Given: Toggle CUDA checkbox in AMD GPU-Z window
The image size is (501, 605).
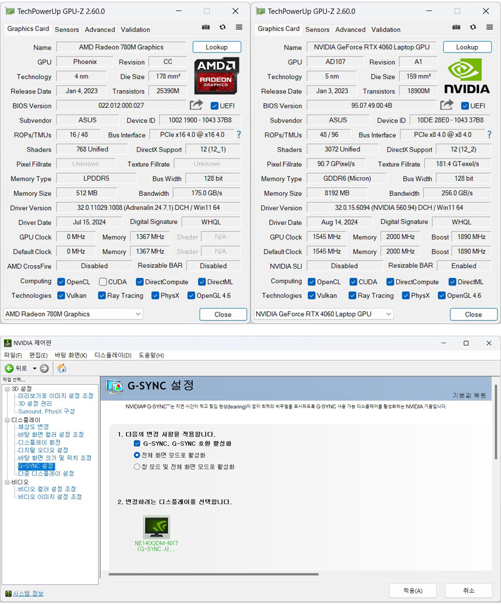Looking at the screenshot, I should [103, 282].
